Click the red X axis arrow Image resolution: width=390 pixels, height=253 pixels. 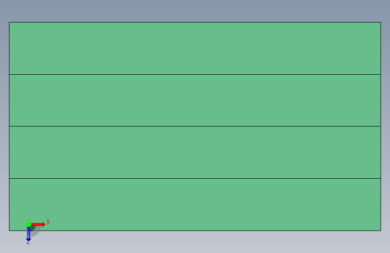[38, 224]
